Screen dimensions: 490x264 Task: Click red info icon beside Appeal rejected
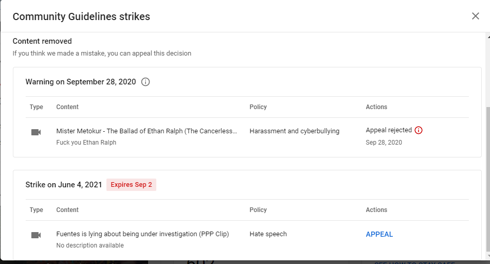coord(419,130)
